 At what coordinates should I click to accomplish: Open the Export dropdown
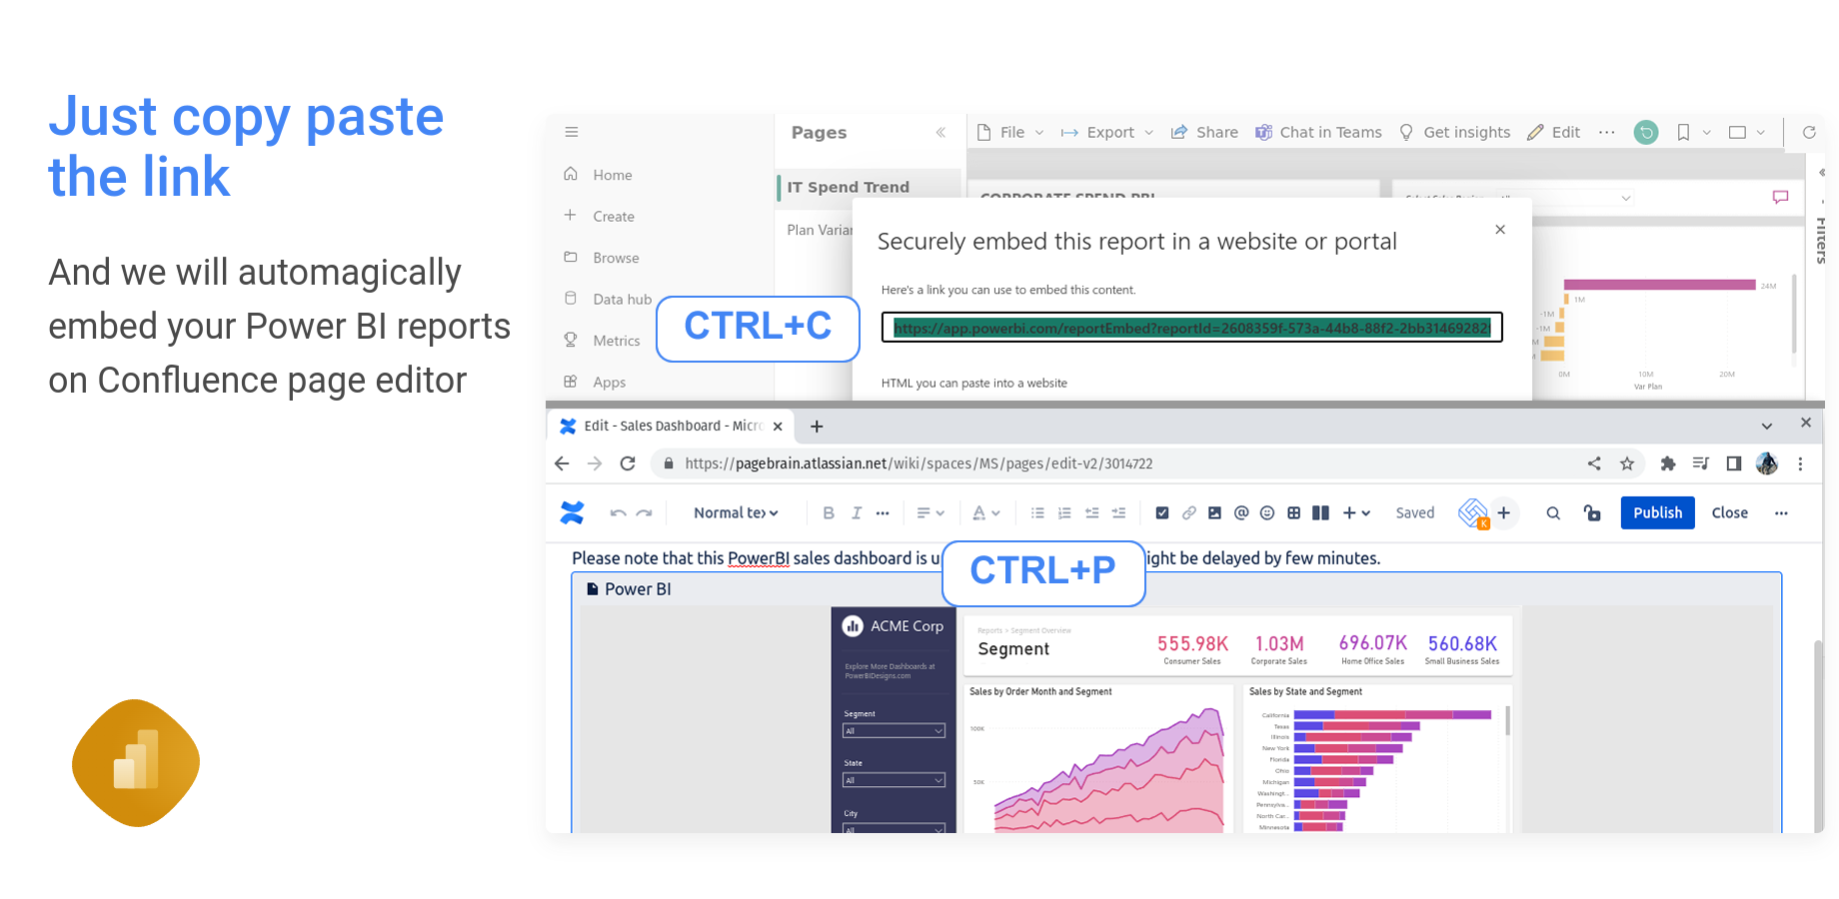1107,132
